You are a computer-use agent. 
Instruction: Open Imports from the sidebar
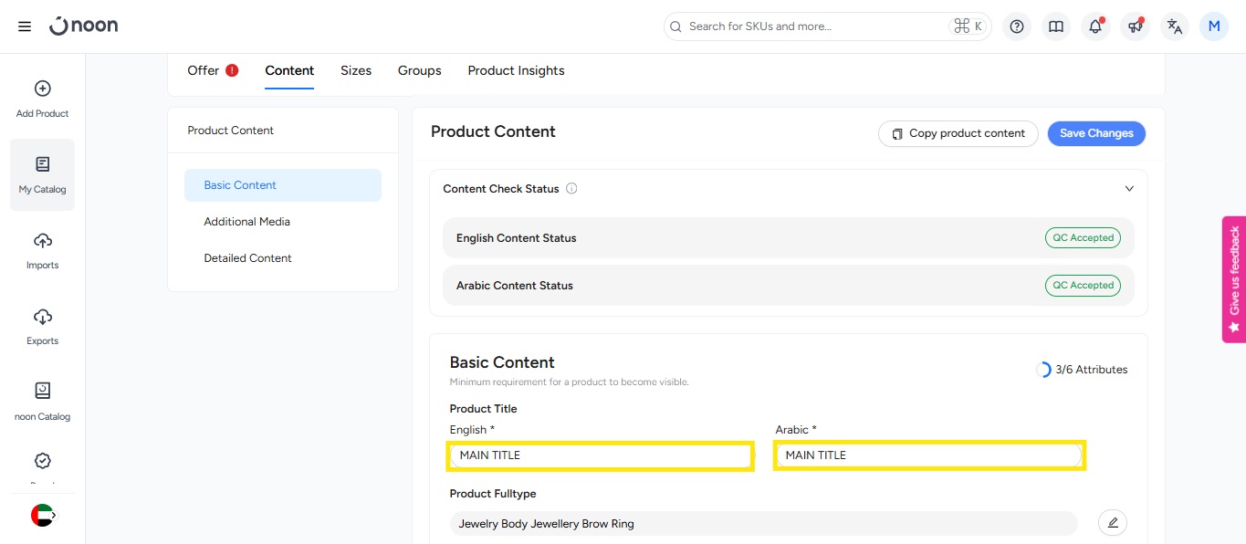point(42,251)
